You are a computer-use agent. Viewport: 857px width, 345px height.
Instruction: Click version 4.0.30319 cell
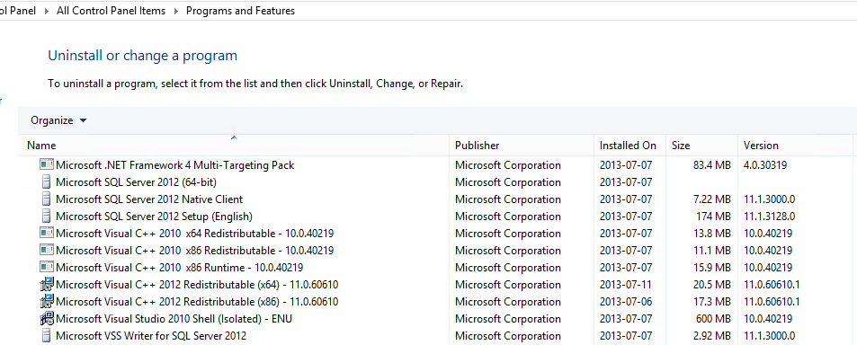[x=765, y=164]
